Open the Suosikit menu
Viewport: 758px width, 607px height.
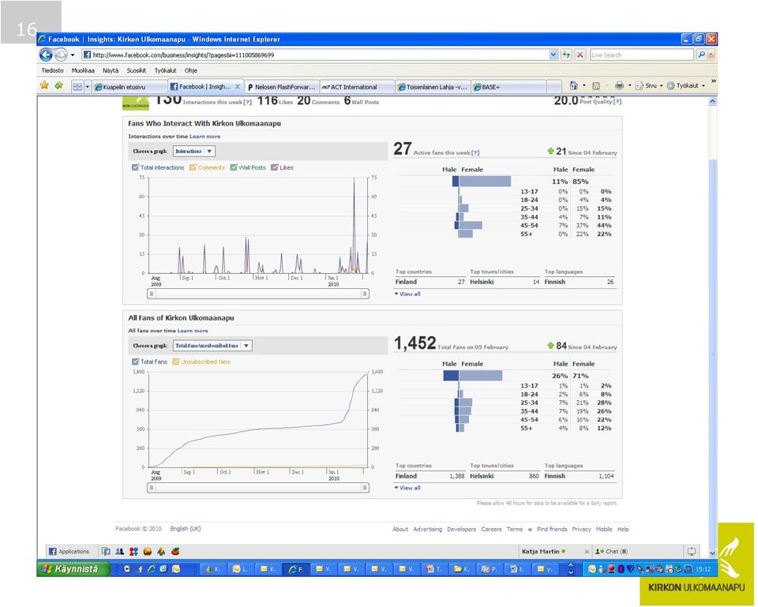pyautogui.click(x=137, y=70)
